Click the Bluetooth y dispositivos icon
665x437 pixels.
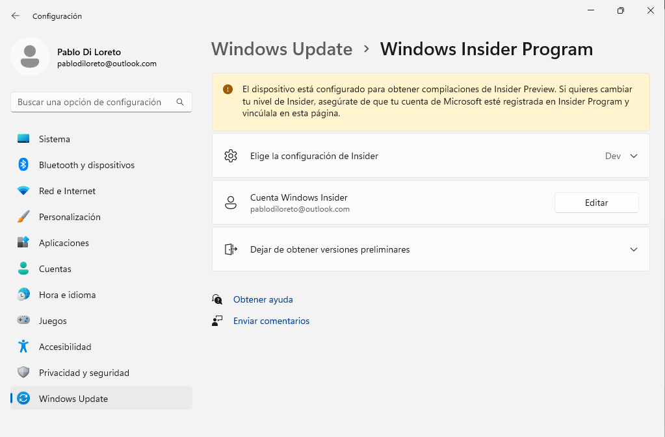click(23, 165)
